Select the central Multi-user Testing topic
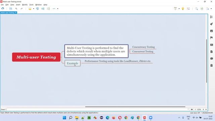Viewport: 215px width, 121px height. (x=36, y=57)
